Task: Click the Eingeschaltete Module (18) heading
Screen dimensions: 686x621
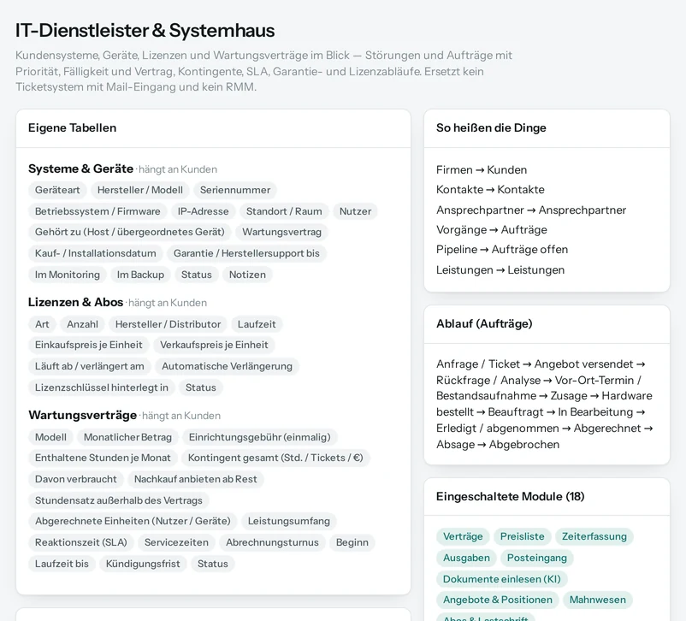Action: click(x=510, y=497)
